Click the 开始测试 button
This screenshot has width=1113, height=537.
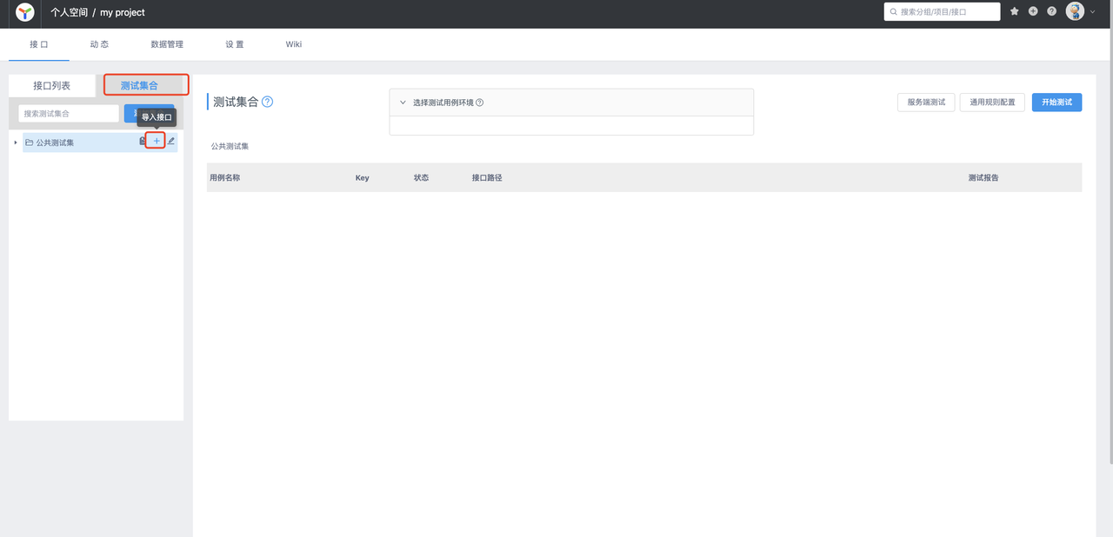point(1056,103)
